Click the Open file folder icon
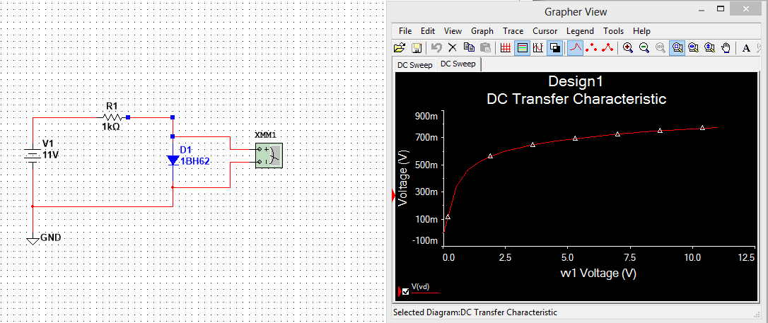This screenshot has width=768, height=323. [400, 48]
